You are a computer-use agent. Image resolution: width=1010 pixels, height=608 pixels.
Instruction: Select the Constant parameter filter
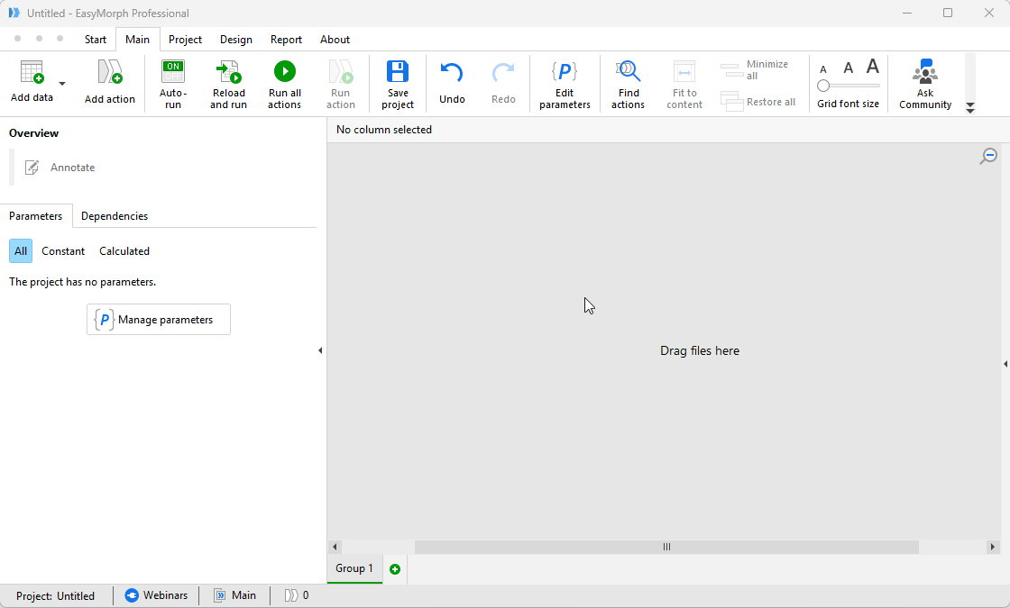point(63,251)
